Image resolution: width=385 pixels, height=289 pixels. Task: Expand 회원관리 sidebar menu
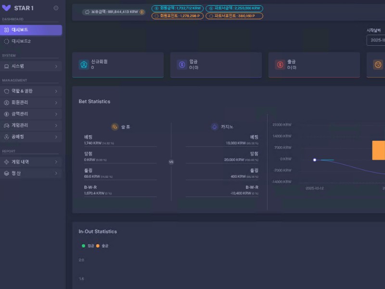(x=31, y=103)
